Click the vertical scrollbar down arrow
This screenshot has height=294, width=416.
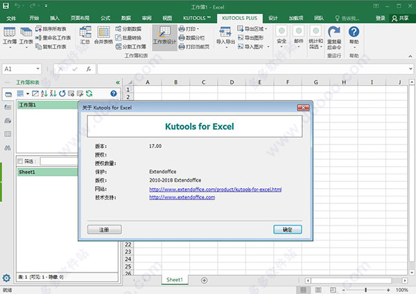(412, 273)
